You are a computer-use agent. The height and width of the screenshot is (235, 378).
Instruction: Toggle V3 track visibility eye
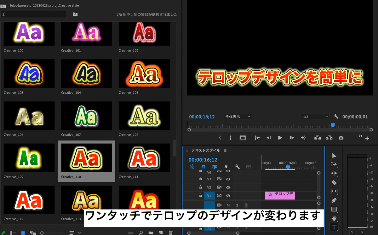pos(228,179)
